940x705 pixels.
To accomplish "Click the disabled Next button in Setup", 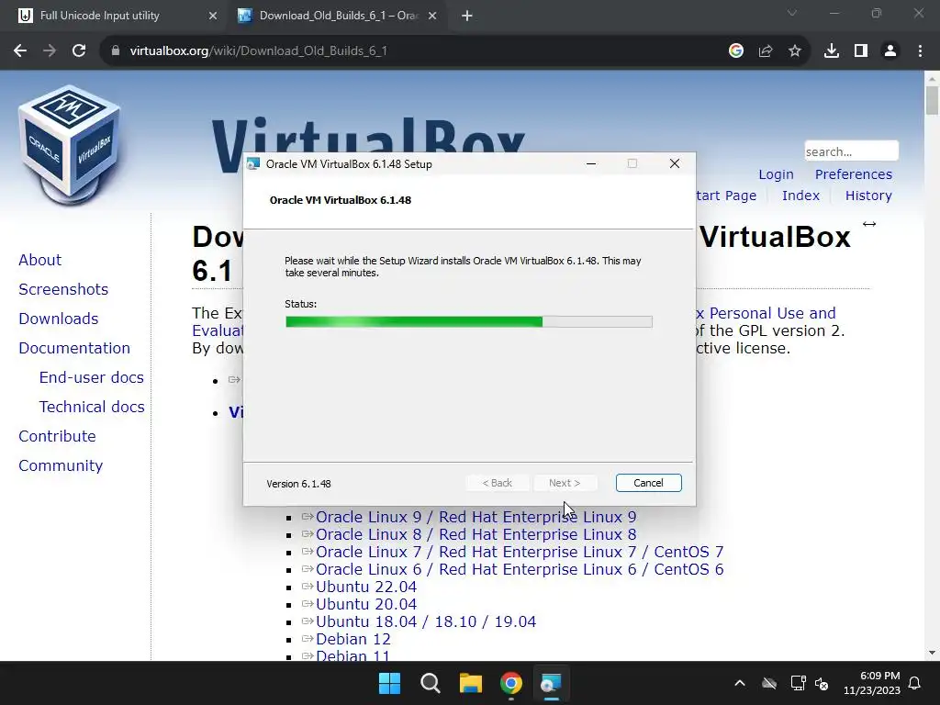I will click(565, 483).
